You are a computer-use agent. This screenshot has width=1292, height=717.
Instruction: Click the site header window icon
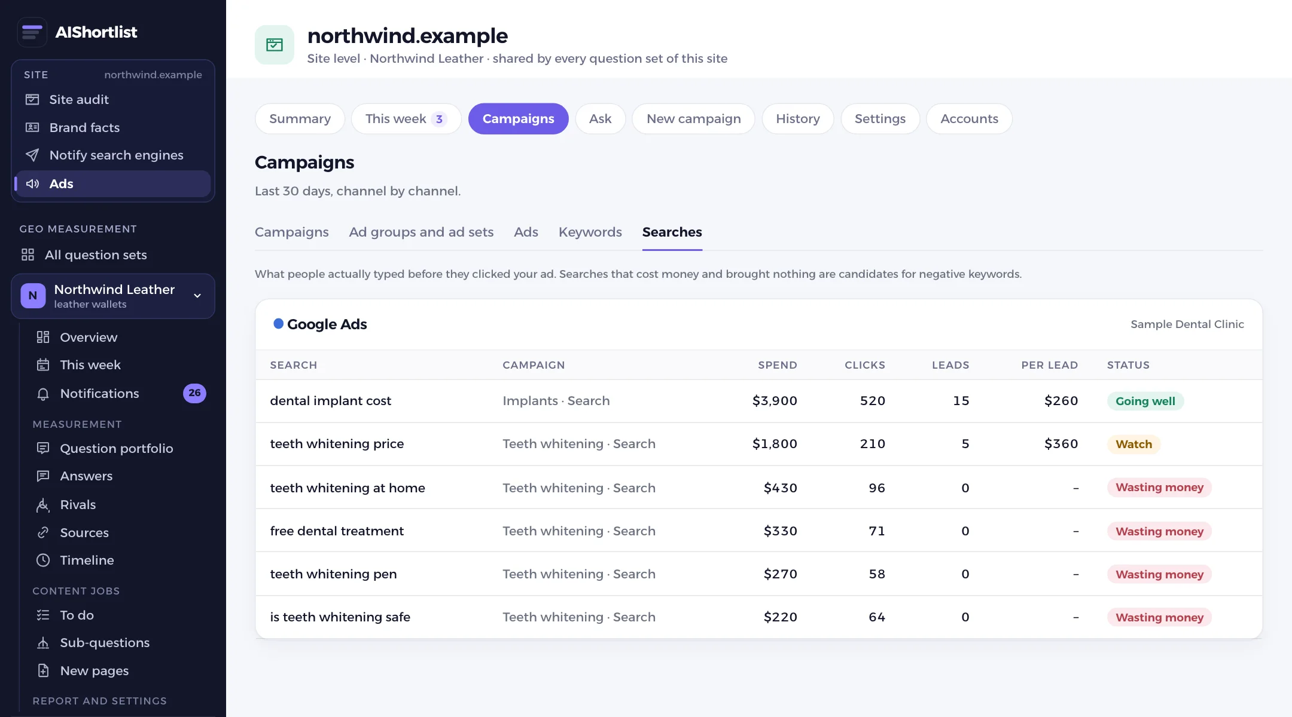(275, 45)
